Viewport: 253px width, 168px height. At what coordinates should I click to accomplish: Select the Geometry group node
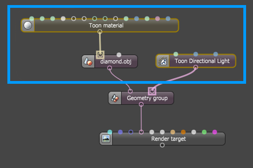click(141, 98)
